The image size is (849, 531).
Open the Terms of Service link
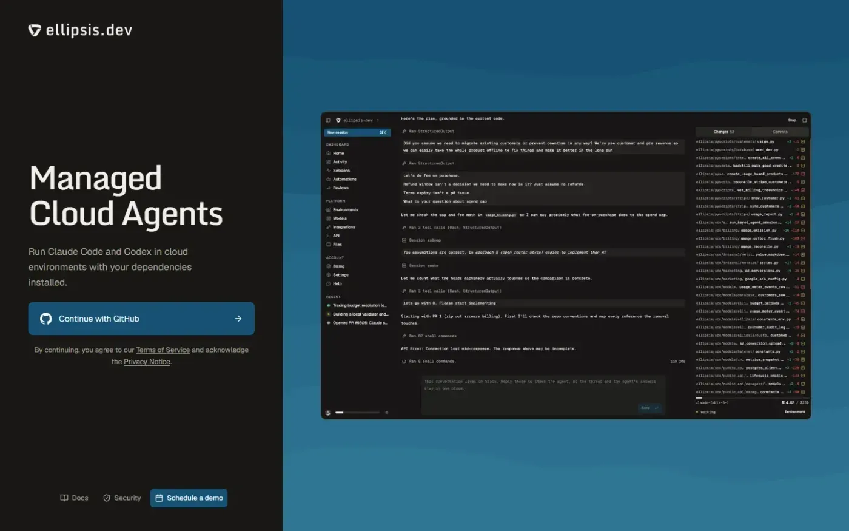pyautogui.click(x=163, y=350)
